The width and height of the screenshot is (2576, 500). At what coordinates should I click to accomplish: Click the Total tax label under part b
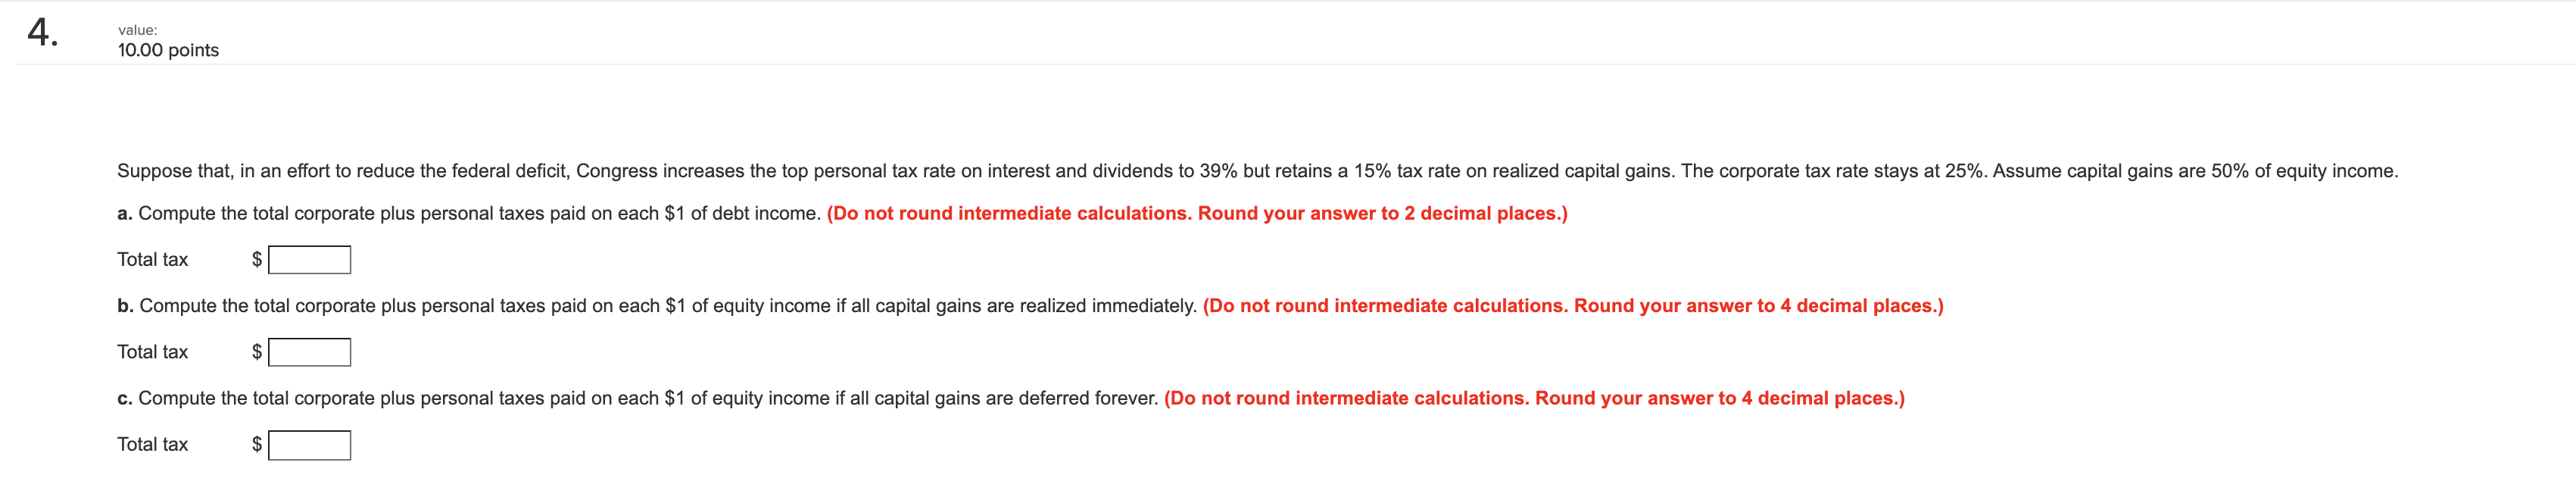tap(152, 352)
